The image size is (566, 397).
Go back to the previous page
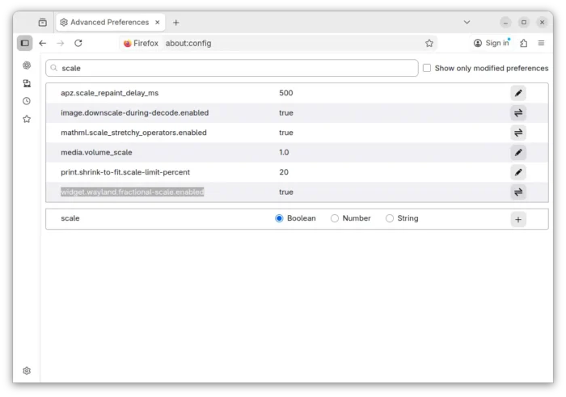[x=43, y=43]
